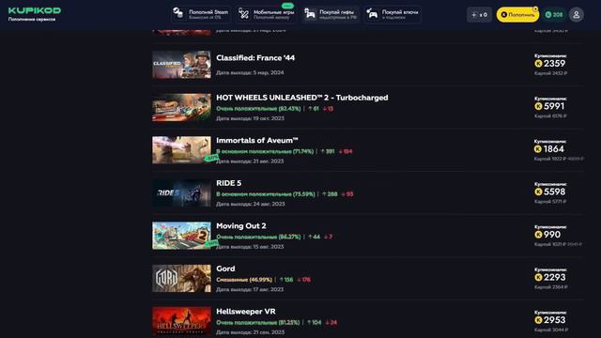Click RIDE 5 review rating 75.59%
The image size is (601, 338).
pos(266,194)
